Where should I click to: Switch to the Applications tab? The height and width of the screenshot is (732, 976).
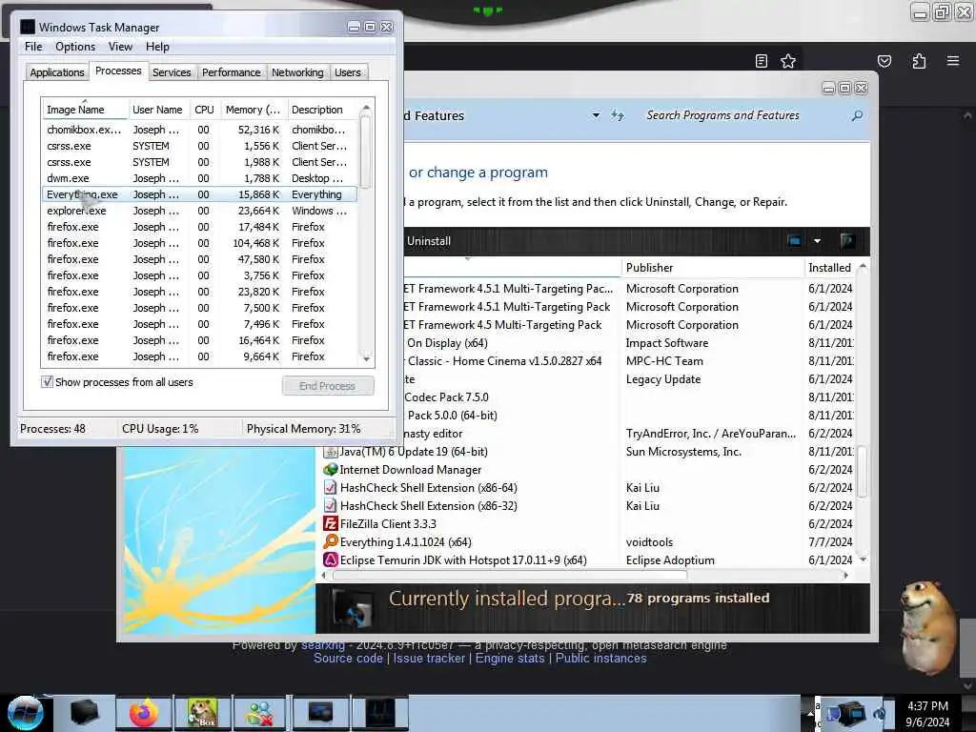(x=56, y=72)
